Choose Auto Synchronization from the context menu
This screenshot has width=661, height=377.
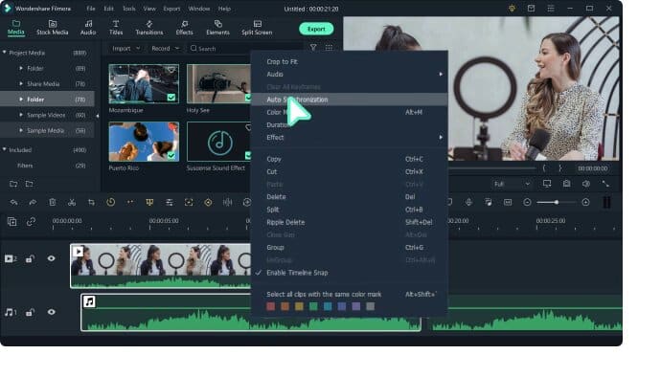pos(349,100)
